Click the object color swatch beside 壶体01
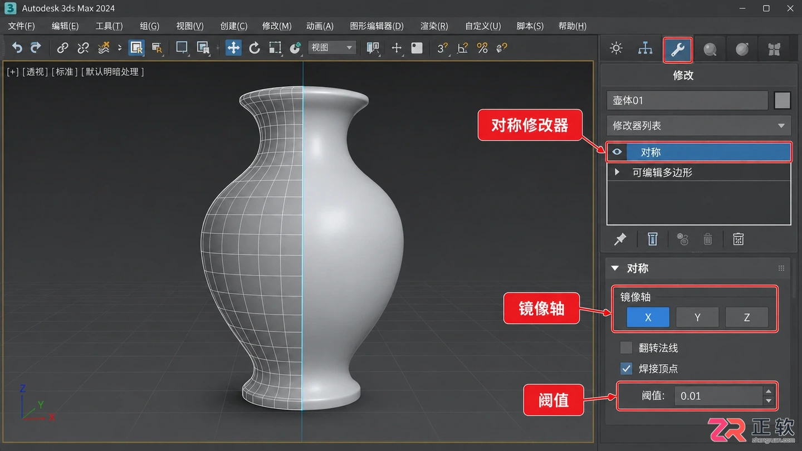The image size is (802, 451). click(x=783, y=101)
